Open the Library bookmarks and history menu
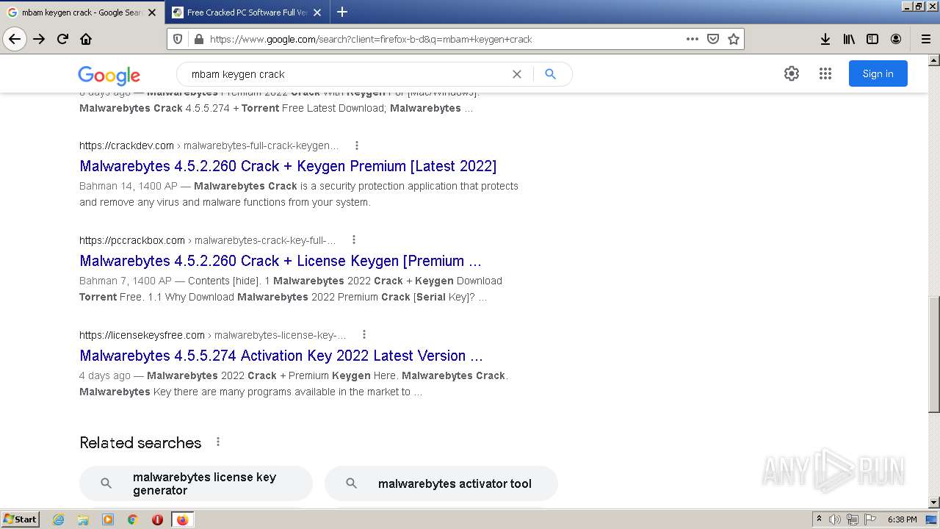Image resolution: width=940 pixels, height=529 pixels. click(849, 39)
